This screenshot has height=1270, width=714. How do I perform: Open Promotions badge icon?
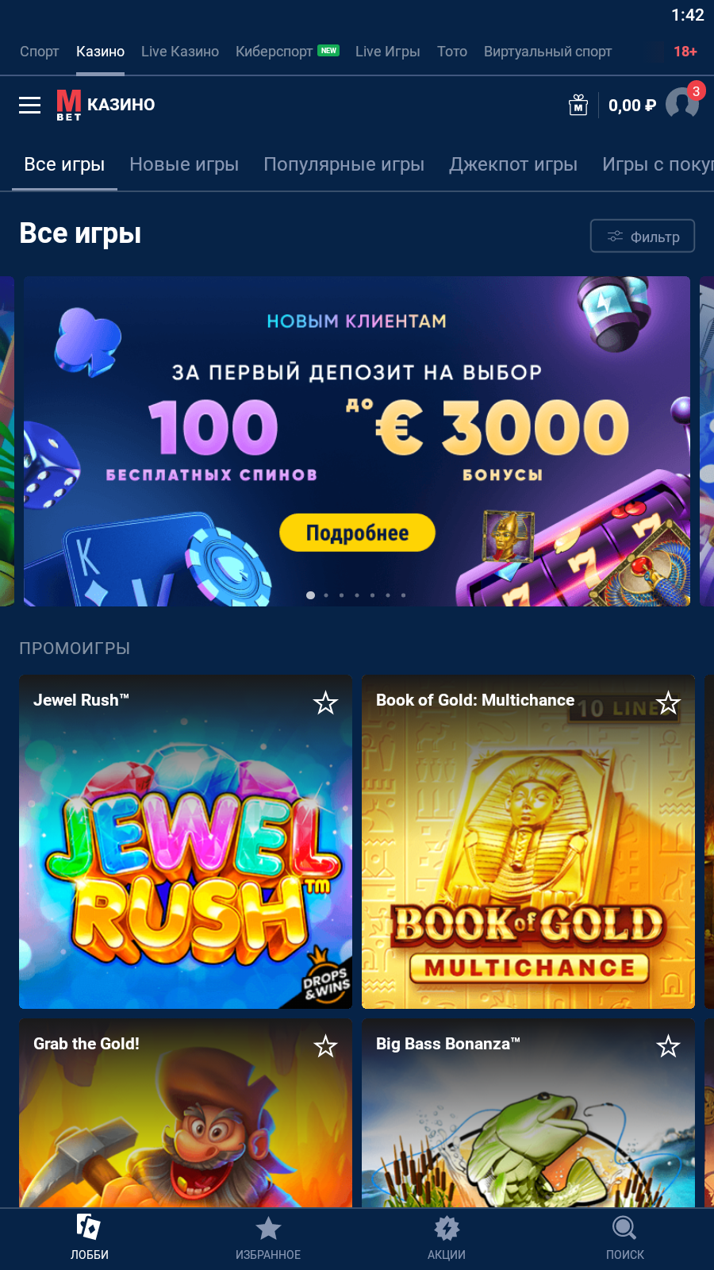coord(447,1229)
